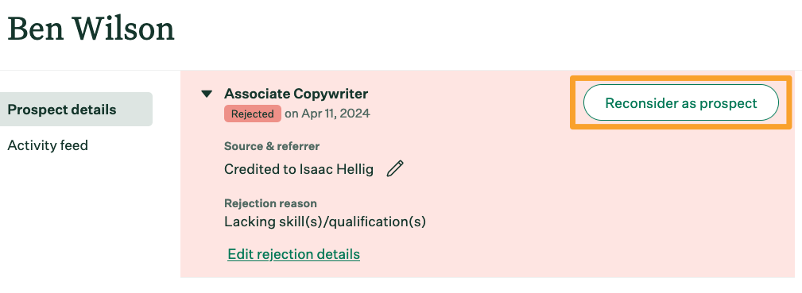Click the Credited to Isaac Hellig text

[x=299, y=169]
